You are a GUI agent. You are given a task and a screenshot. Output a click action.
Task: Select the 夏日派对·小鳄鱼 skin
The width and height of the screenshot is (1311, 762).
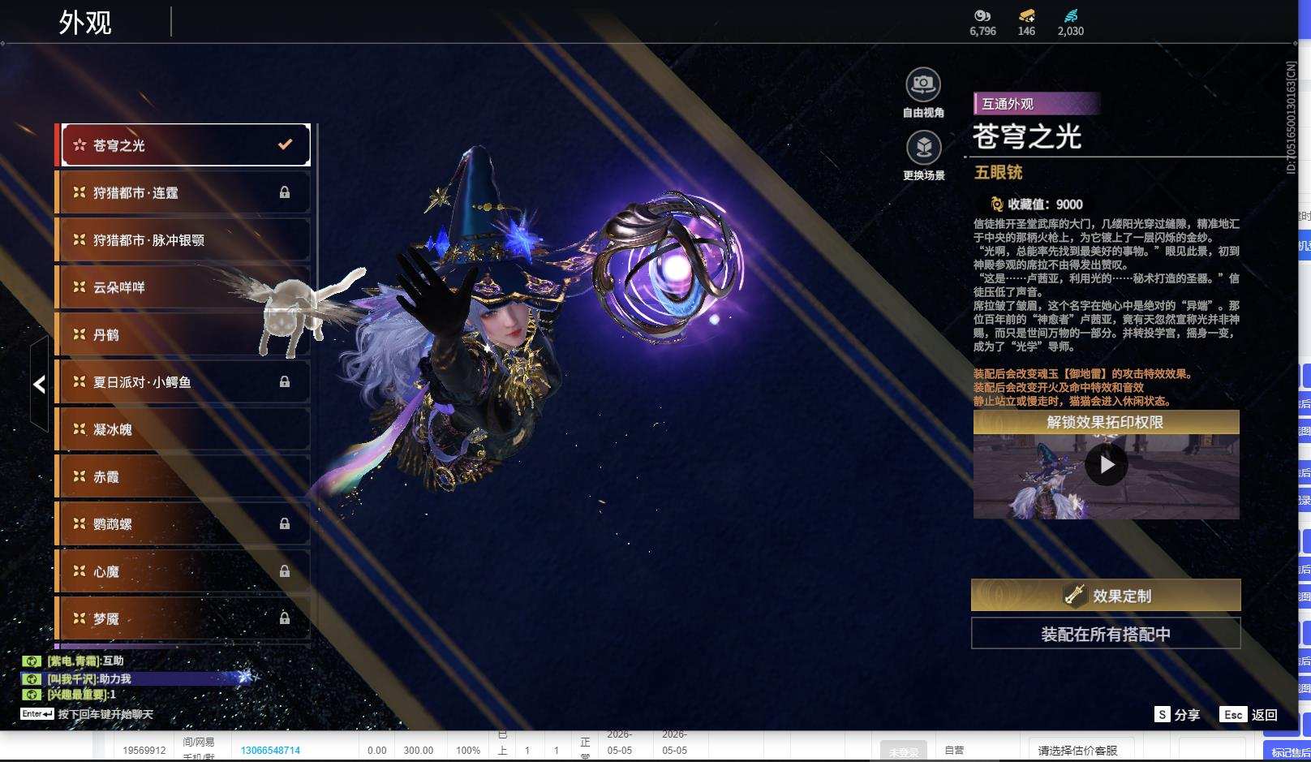pyautogui.click(x=183, y=381)
